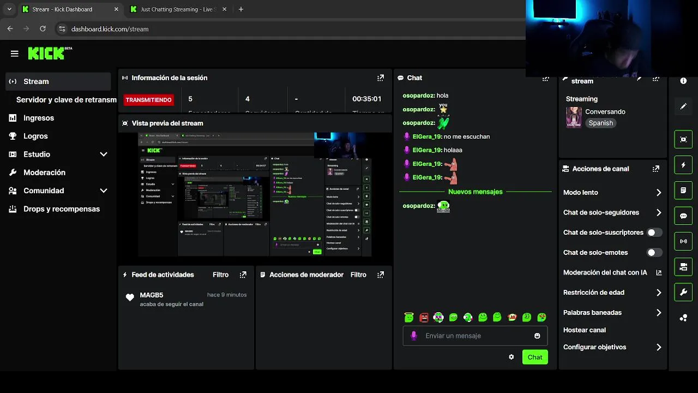Toggle the broadcast signal widget icon in the right rail
Image resolution: width=698 pixels, height=393 pixels.
coord(683,241)
